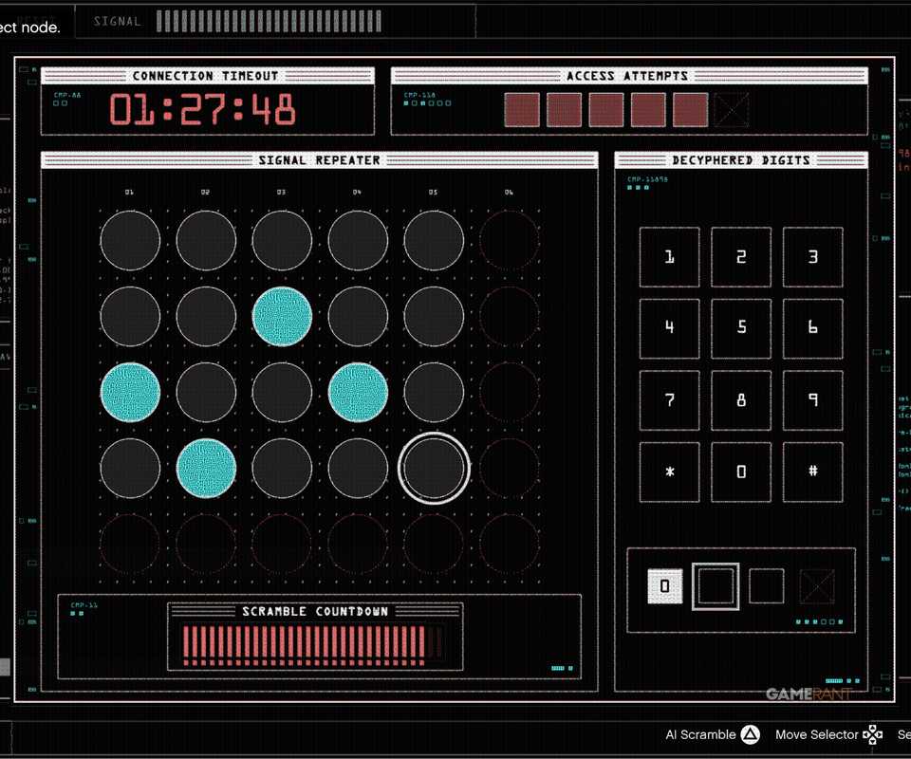This screenshot has width=911, height=759.
Task: Click the asterisk key on keypad
Action: (669, 472)
